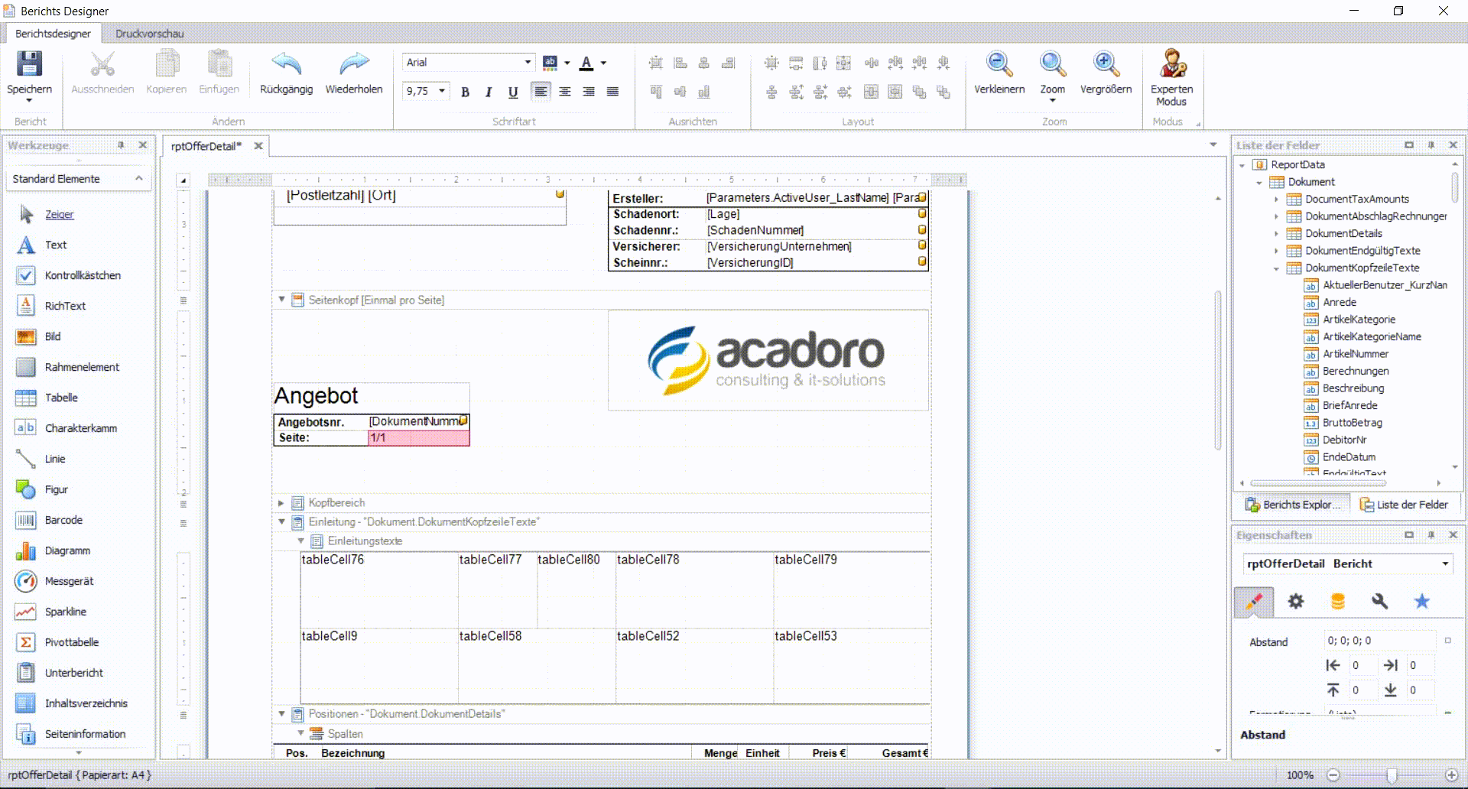Click the Rückgängig undo arrow
This screenshot has width=1468, height=789.
286,66
